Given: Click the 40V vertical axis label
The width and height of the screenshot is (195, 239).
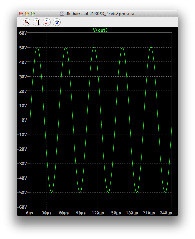Looking at the screenshot, I should [x=23, y=62].
